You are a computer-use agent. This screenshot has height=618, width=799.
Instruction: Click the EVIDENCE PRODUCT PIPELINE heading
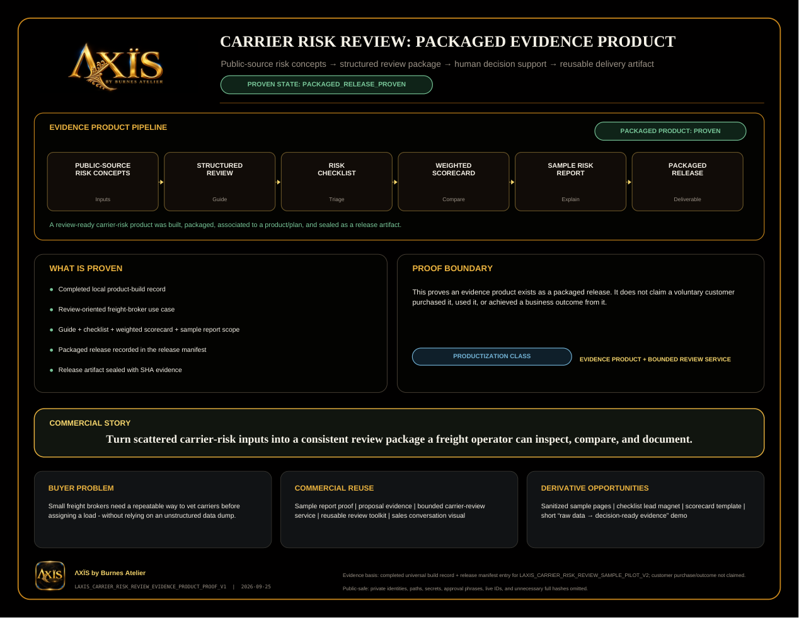coord(108,127)
